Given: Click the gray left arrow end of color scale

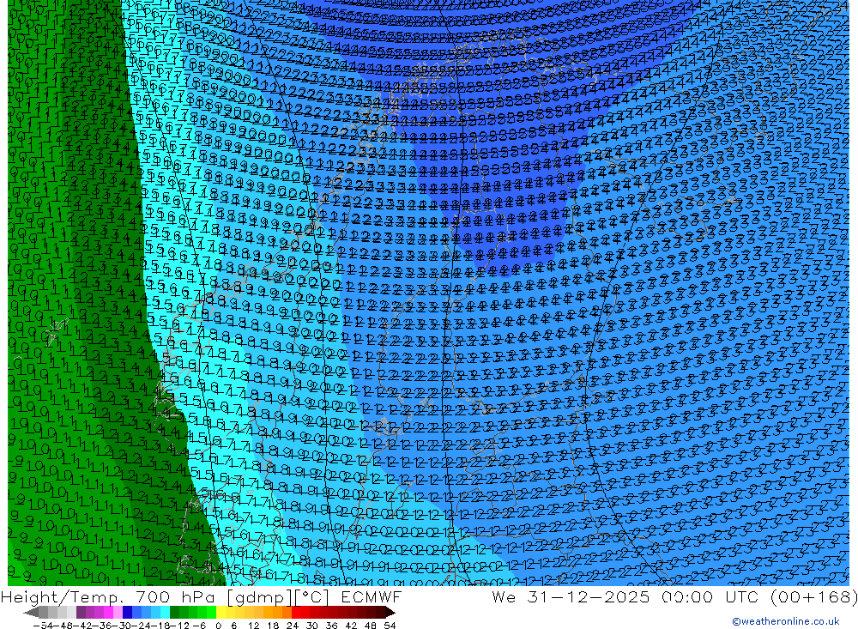Looking at the screenshot, I should click(x=31, y=613).
